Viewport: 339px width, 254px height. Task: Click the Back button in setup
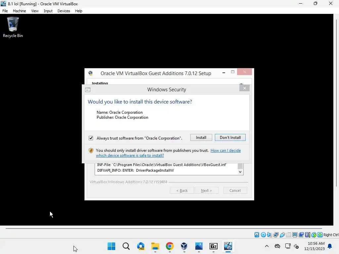182,190
